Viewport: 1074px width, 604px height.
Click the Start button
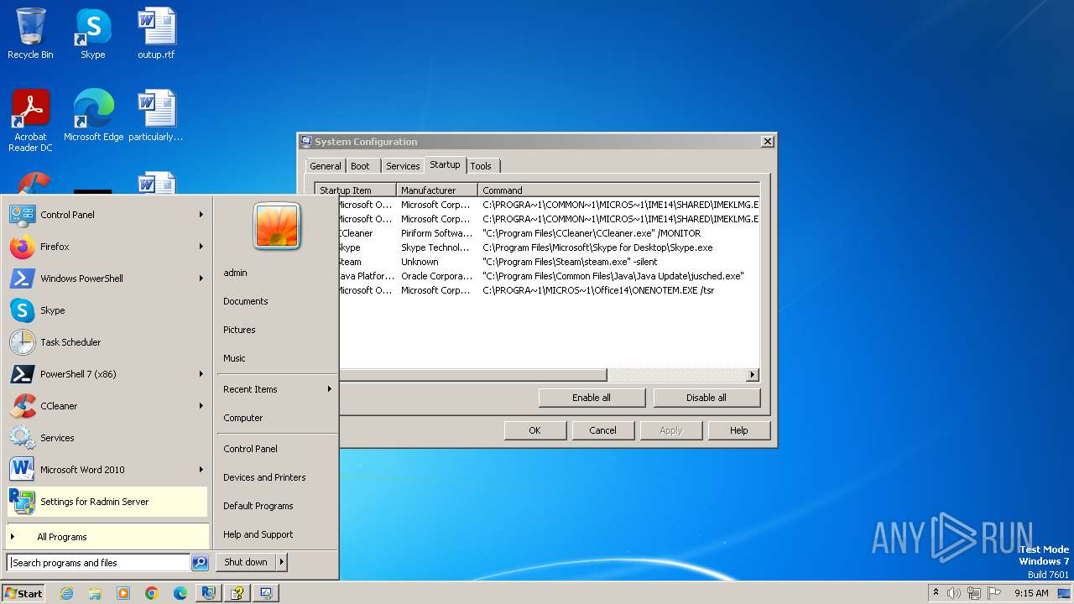click(23, 593)
